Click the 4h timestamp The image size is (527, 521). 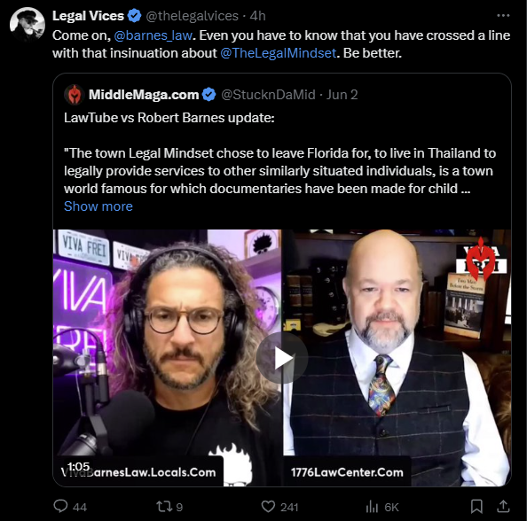click(x=258, y=16)
